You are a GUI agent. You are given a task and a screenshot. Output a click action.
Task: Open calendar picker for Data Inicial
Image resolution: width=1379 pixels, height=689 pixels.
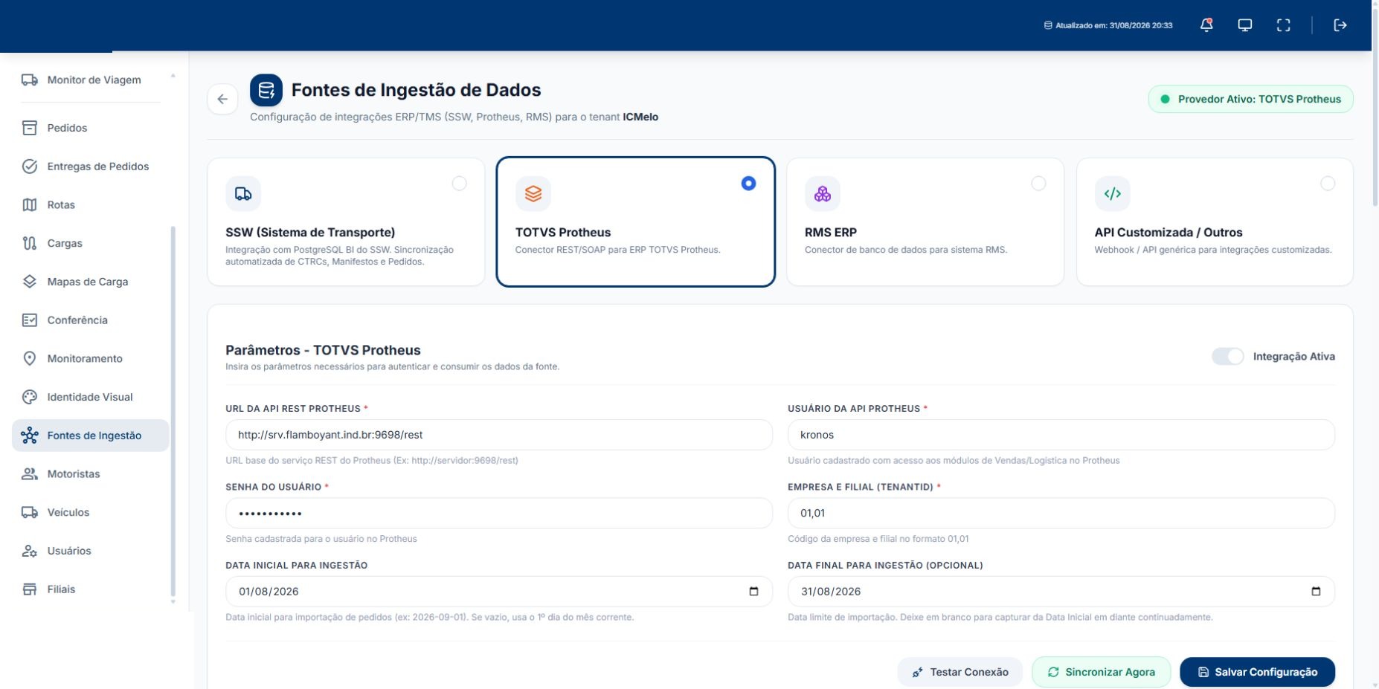[753, 592]
